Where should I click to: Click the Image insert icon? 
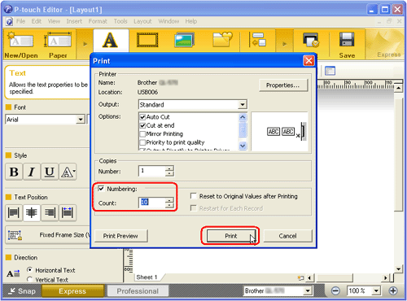coord(185,40)
